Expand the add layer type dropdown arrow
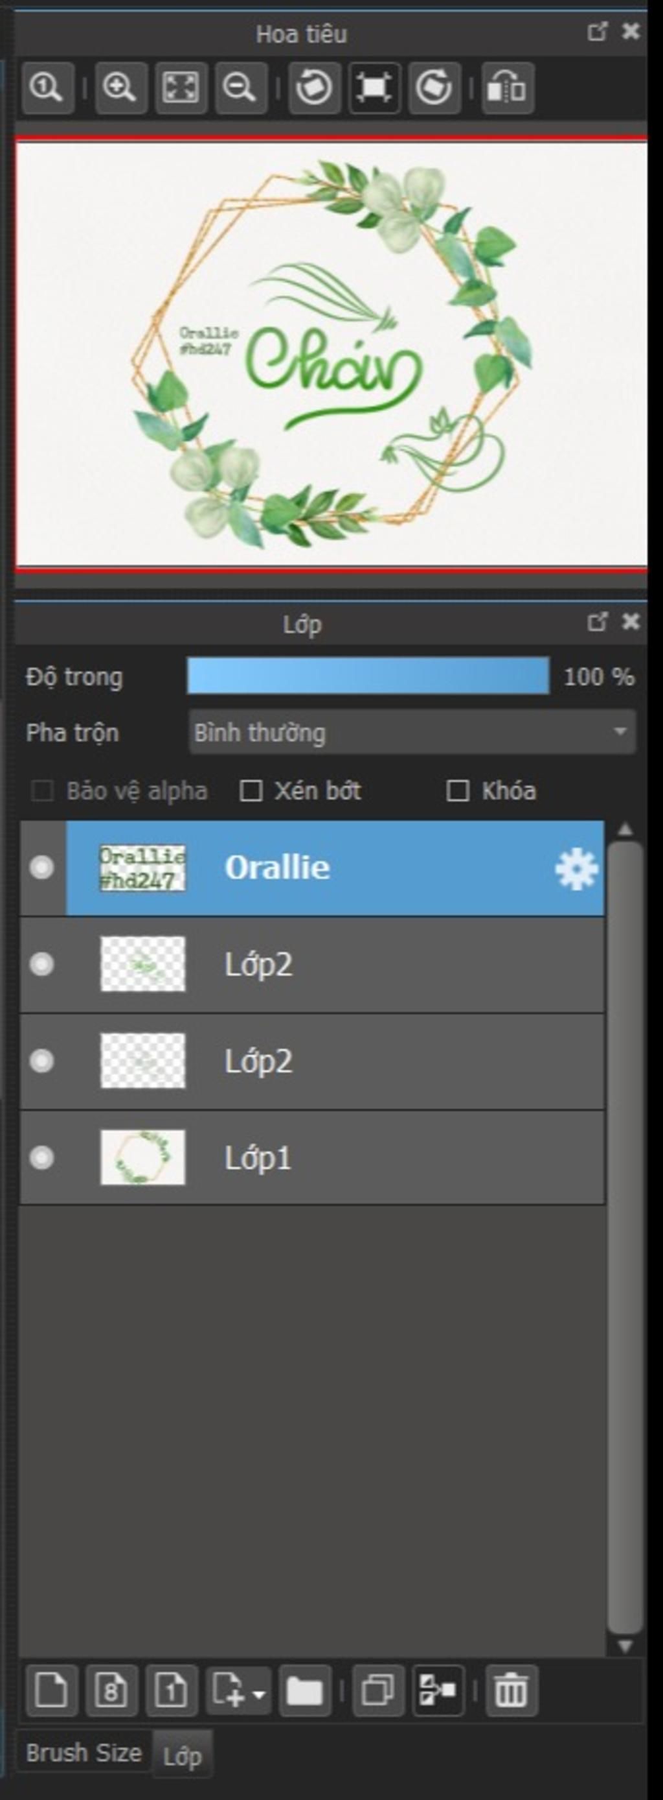663x1800 pixels. click(x=259, y=1694)
